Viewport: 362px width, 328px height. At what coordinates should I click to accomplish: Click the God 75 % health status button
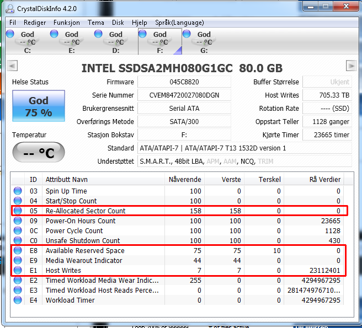click(x=39, y=106)
